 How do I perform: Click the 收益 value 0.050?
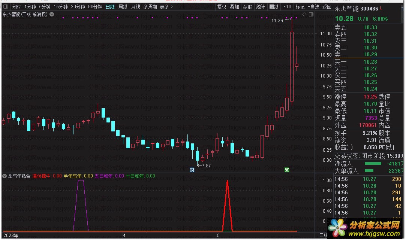370,148
